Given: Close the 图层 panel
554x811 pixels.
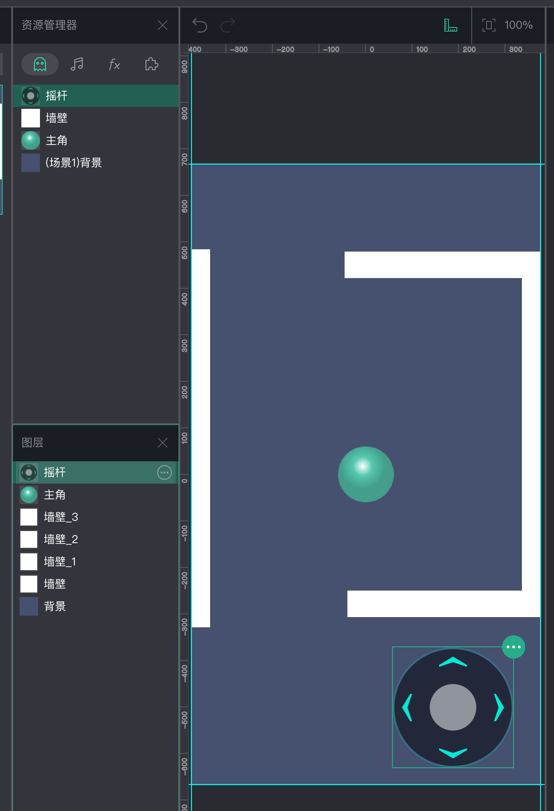Looking at the screenshot, I should (163, 443).
